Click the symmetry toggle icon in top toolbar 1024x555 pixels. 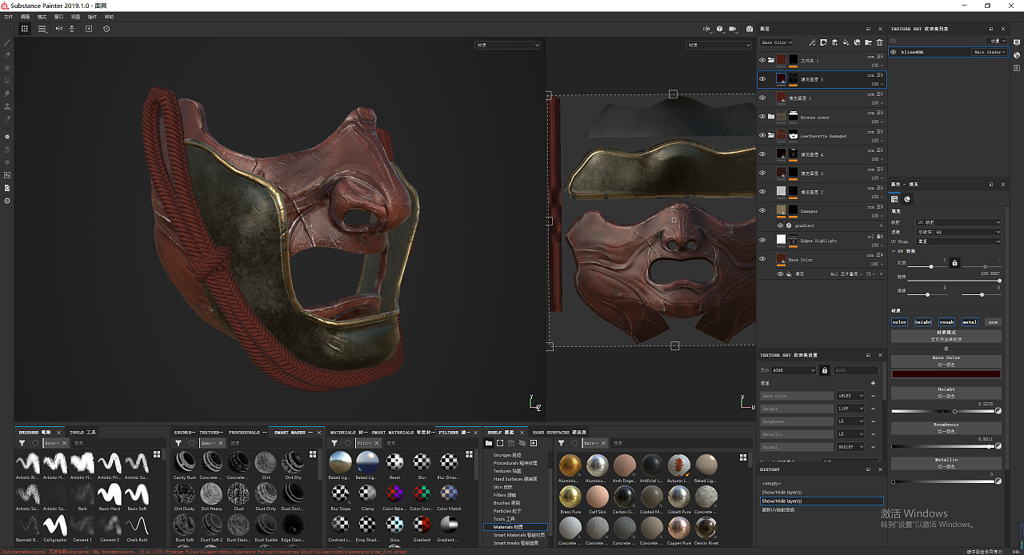[59, 29]
